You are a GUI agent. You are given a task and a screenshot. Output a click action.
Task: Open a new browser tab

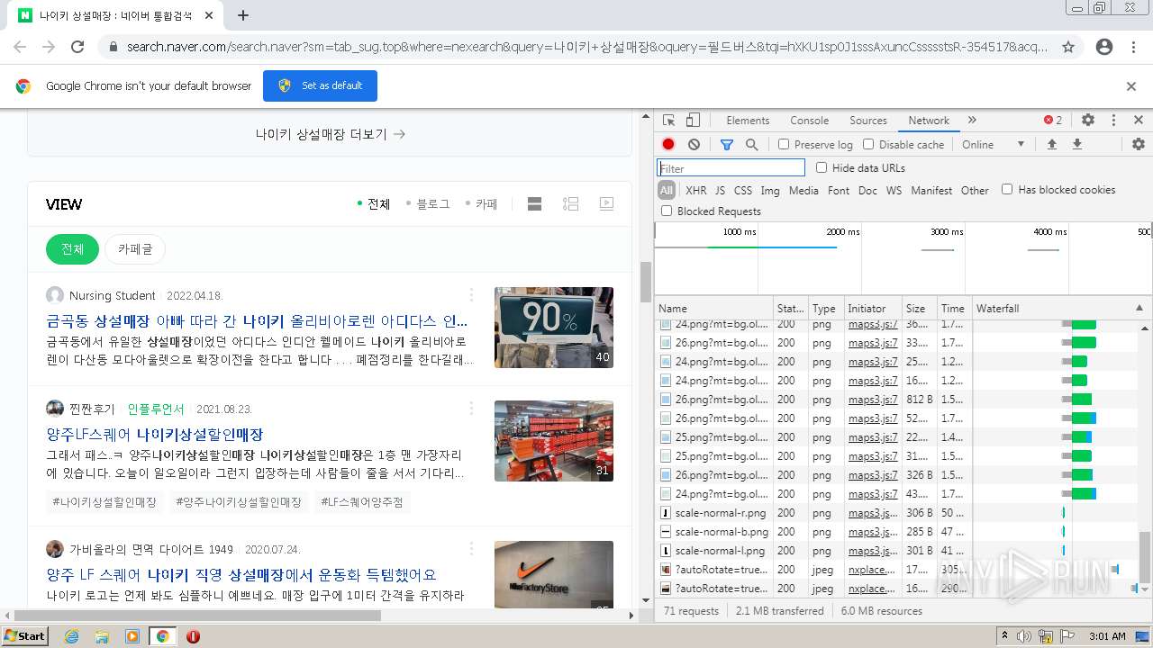click(243, 15)
